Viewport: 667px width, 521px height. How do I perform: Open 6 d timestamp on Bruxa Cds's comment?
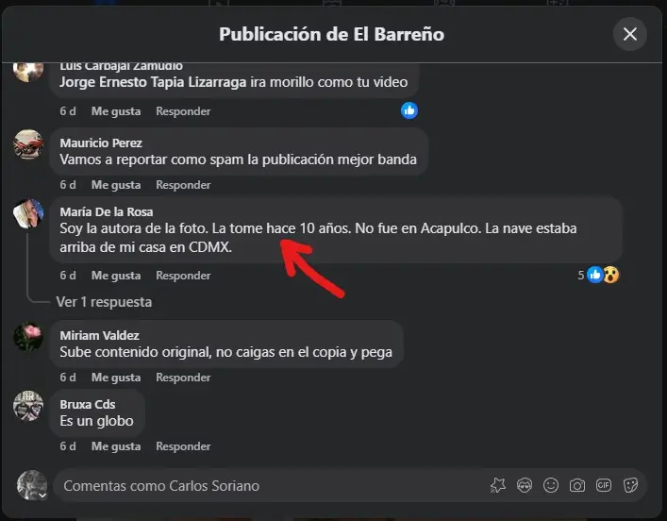[x=68, y=446]
